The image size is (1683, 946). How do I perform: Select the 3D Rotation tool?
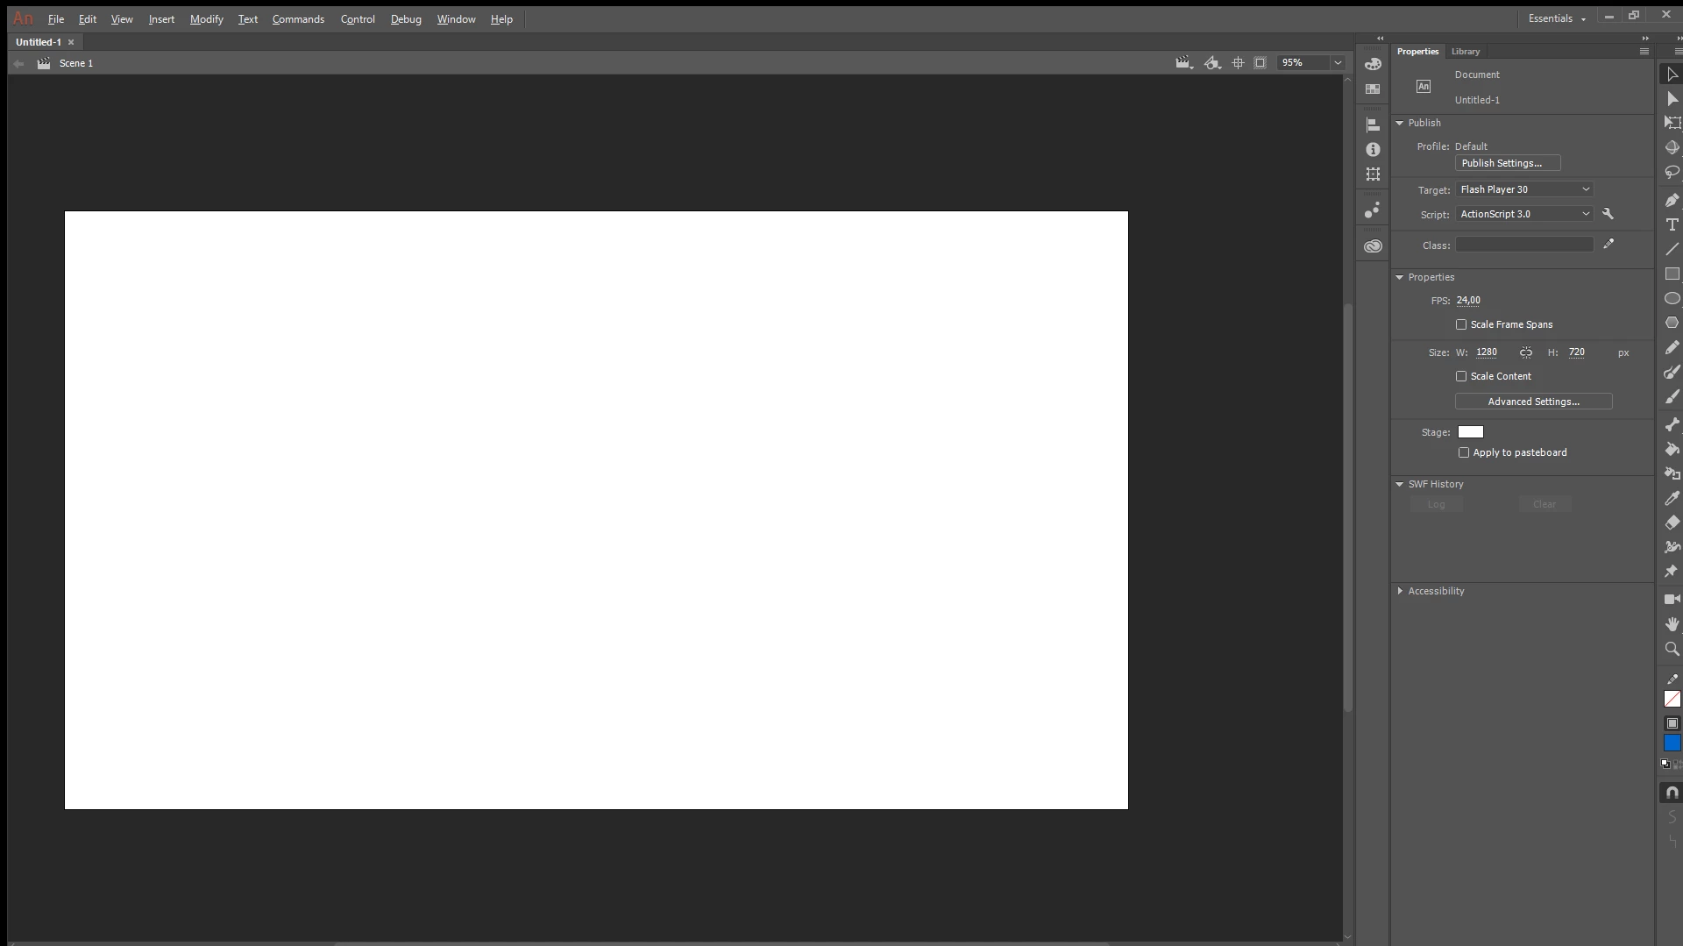pos(1672,147)
